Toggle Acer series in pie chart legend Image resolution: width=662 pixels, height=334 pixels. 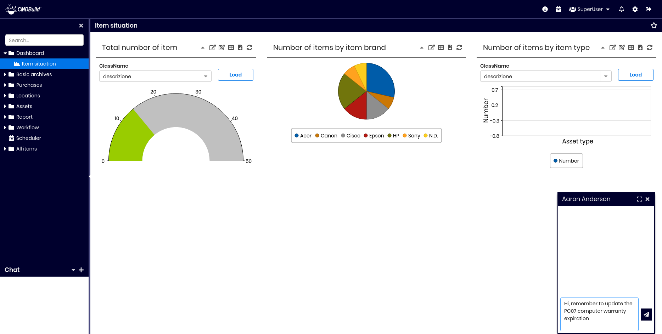click(x=303, y=136)
